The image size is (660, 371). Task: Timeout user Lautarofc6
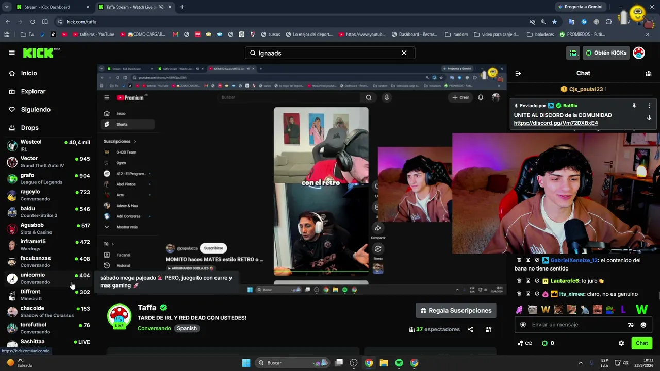coord(528,281)
